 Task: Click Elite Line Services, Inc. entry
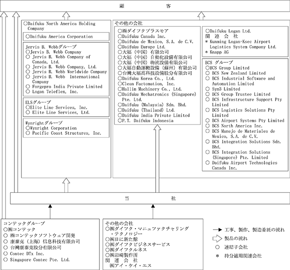click(56, 107)
